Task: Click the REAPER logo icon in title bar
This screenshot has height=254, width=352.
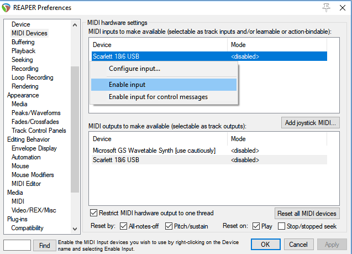Action: (6, 8)
